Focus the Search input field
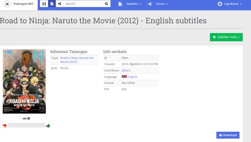 [x=83, y=4]
